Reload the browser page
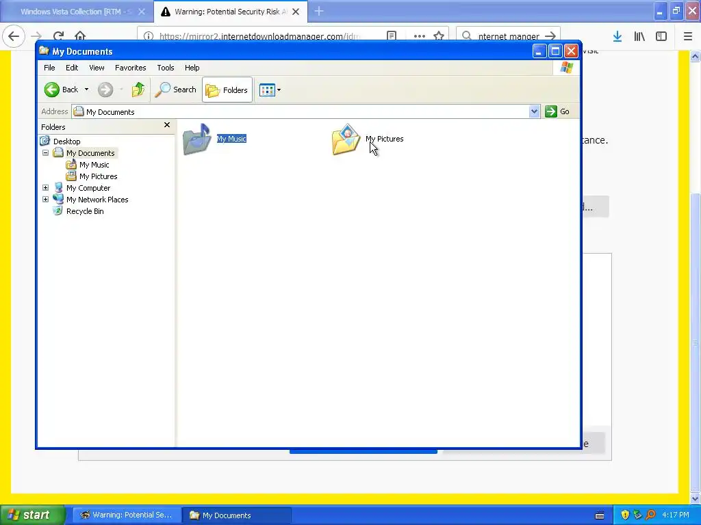 tap(59, 36)
